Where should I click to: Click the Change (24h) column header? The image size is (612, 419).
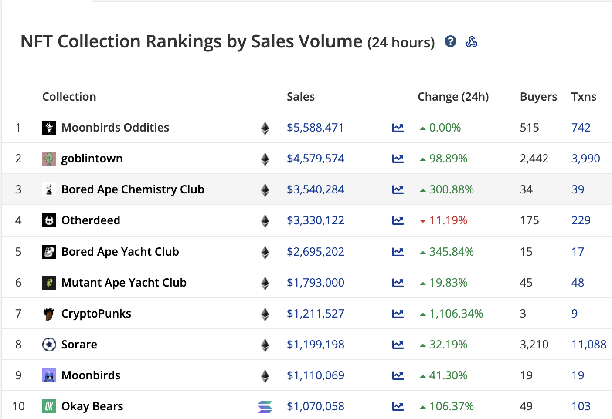click(x=453, y=96)
